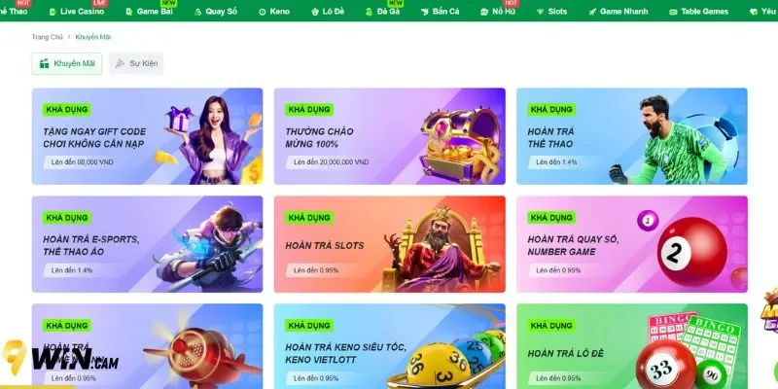The image size is (778, 389).
Task: Click the Game Nhanh rocket icon
Action: 592,12
